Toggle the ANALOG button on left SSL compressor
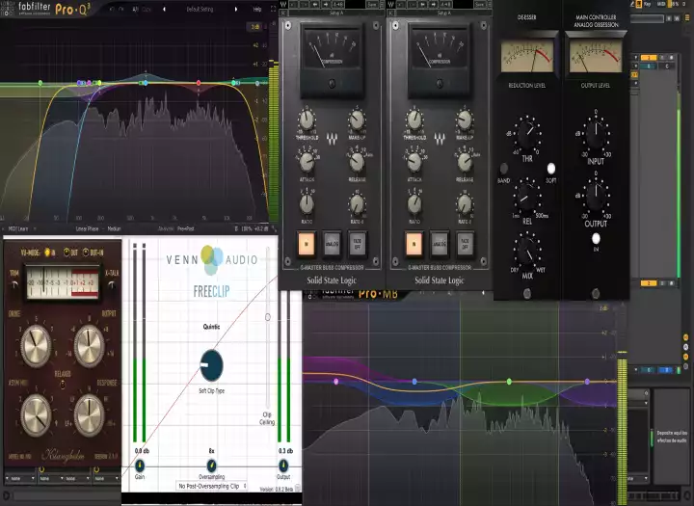 (x=332, y=244)
